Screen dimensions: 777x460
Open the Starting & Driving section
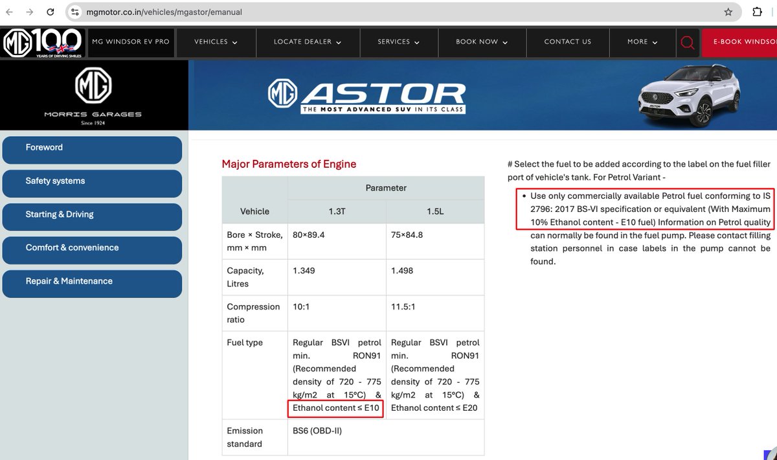pyautogui.click(x=92, y=216)
